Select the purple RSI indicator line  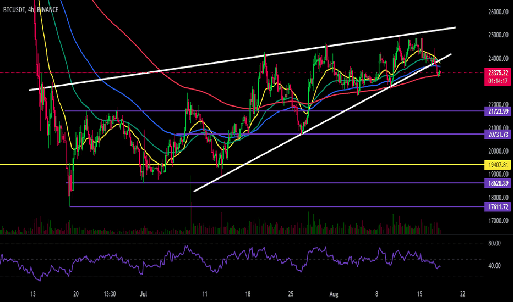pos(220,263)
